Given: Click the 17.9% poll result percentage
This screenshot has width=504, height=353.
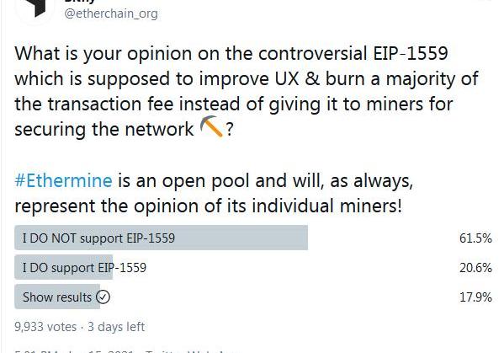Looking at the screenshot, I should (475, 297).
